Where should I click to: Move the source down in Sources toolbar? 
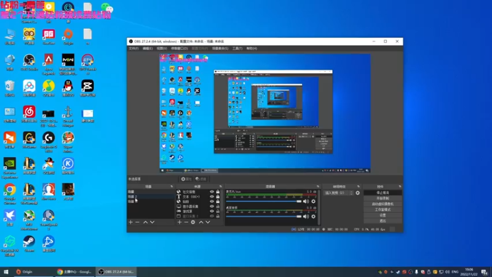pyautogui.click(x=208, y=222)
